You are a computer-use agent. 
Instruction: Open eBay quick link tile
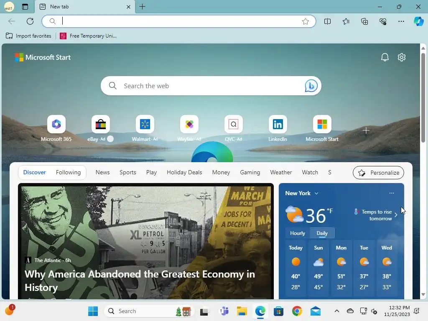pos(100,128)
